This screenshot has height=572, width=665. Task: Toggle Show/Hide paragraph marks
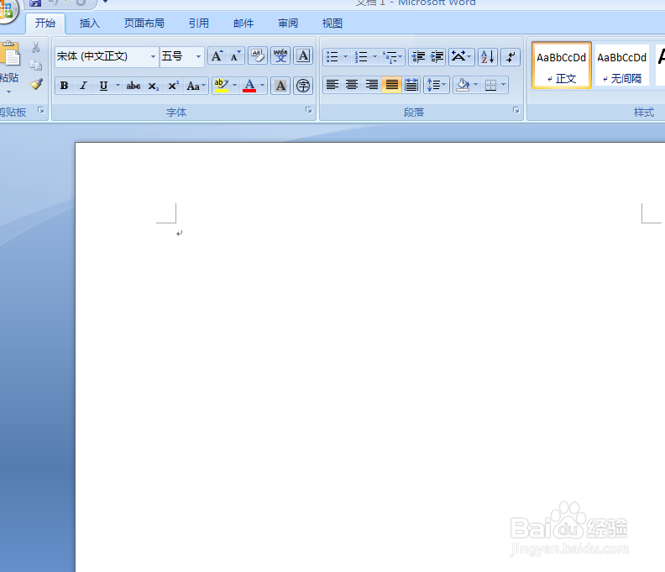(511, 56)
